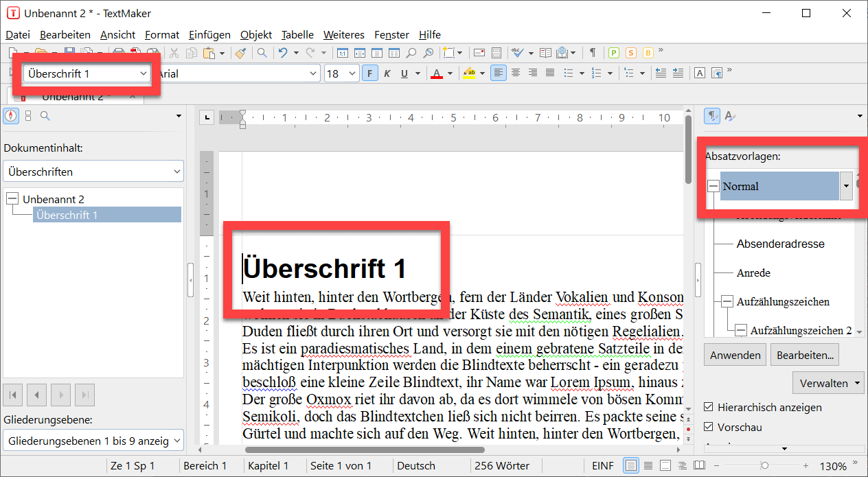Open the Ansicht menu
Image resolution: width=868 pixels, height=477 pixels.
(117, 34)
